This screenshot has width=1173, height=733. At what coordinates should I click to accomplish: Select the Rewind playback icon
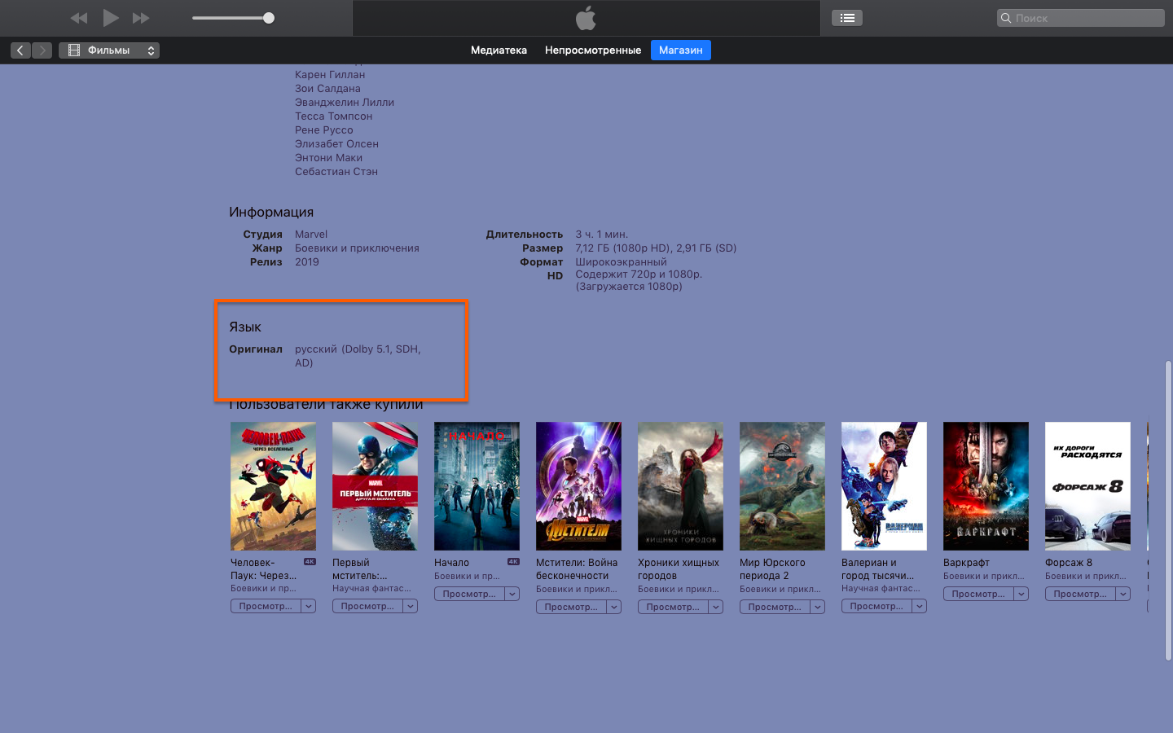point(78,17)
